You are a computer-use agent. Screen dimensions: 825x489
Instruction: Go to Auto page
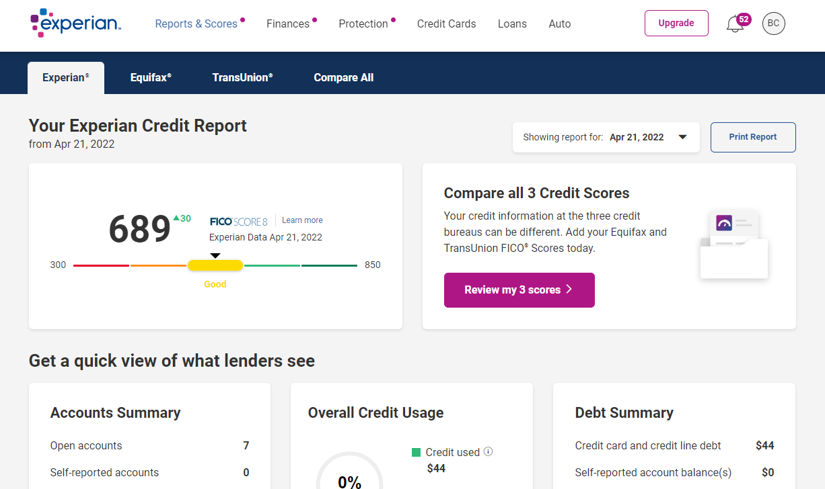(x=560, y=24)
